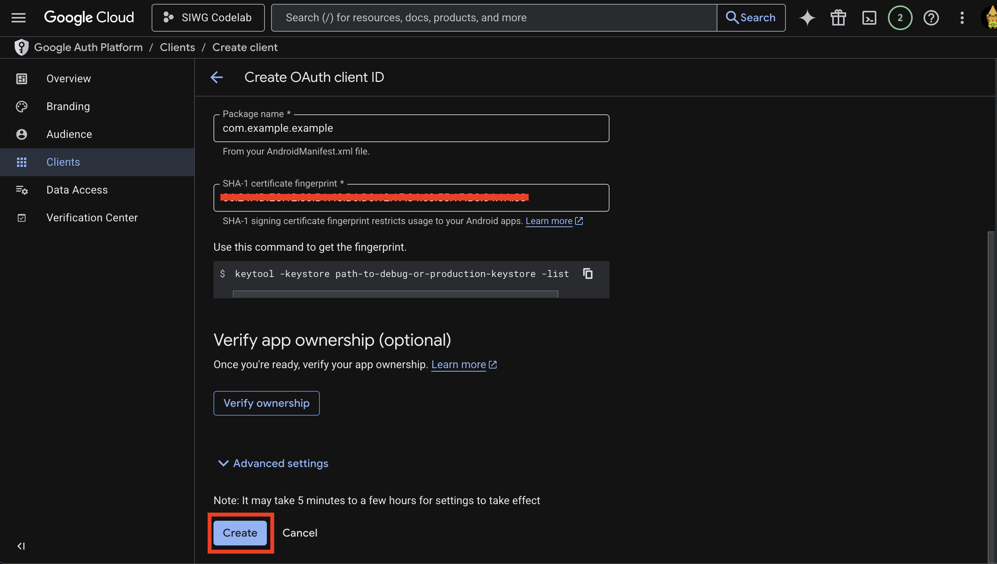This screenshot has height=564, width=997.
Task: Select Branding in the sidebar
Action: [x=68, y=106]
